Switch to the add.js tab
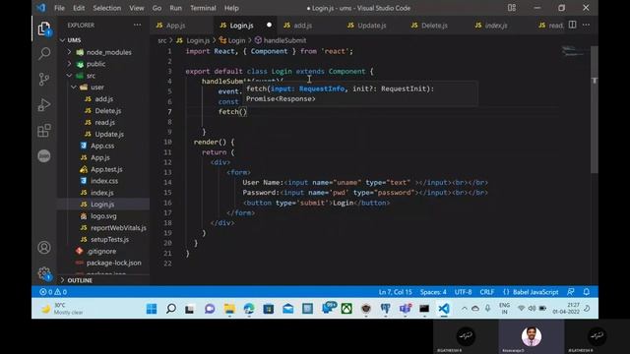Viewport: 630px width, 354px height. 302,26
